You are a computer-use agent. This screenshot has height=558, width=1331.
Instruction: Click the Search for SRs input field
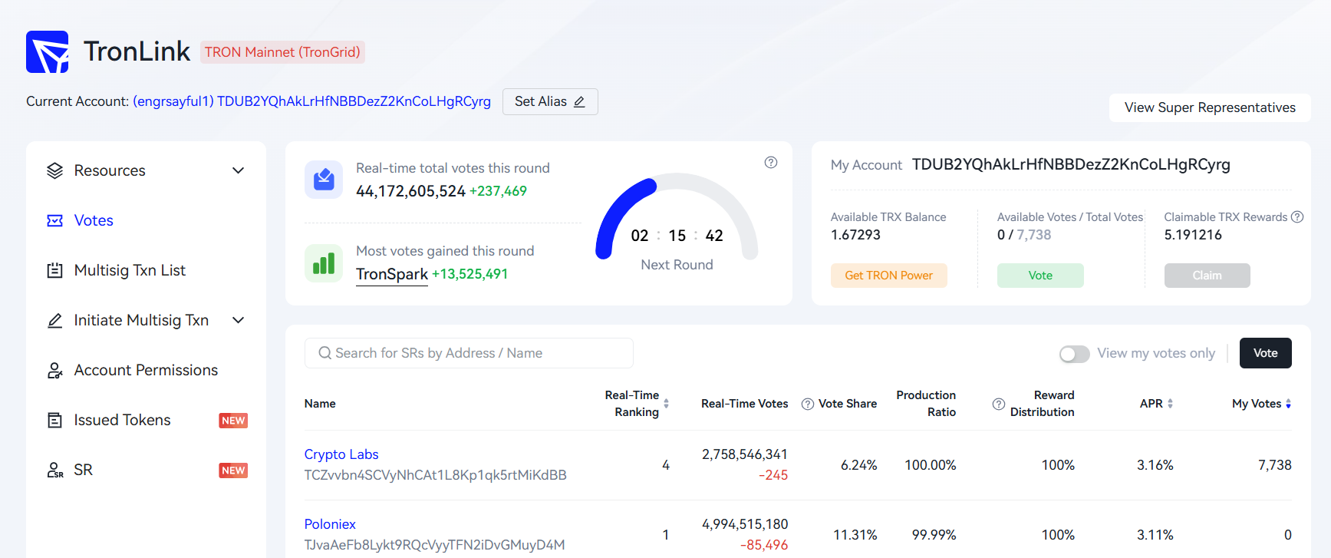click(469, 353)
